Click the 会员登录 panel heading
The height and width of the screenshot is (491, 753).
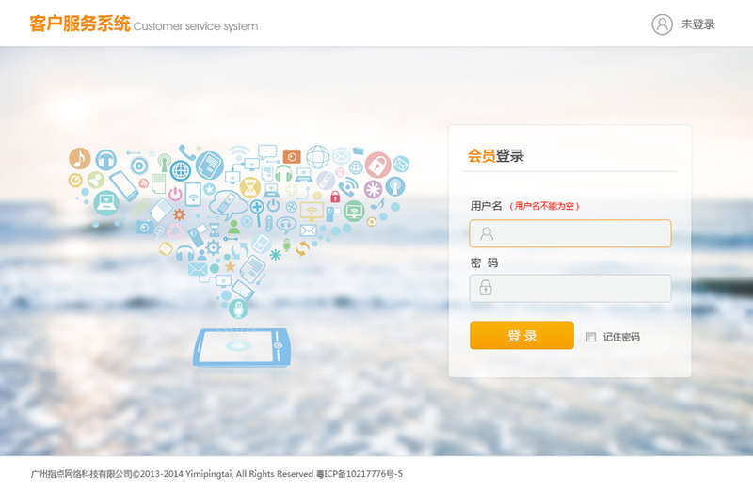coord(496,156)
